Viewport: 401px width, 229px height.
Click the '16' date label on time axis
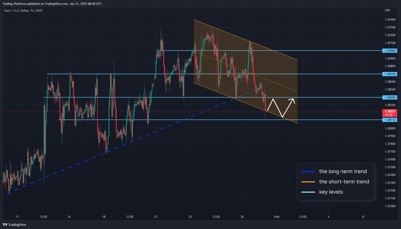click(x=69, y=217)
